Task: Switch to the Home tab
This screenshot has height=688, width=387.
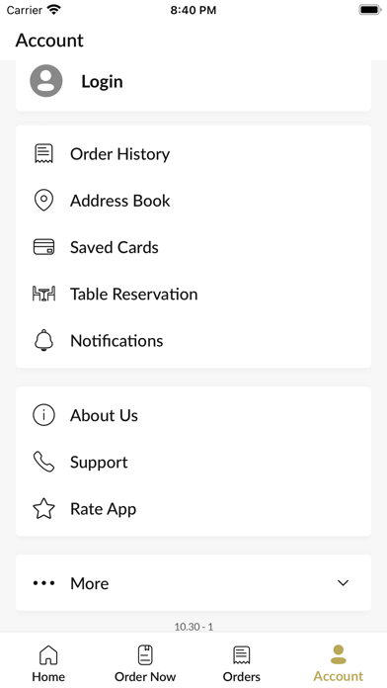Action: tap(48, 663)
